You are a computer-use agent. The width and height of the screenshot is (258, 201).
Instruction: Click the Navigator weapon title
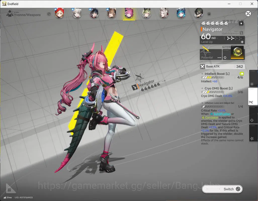click(x=212, y=29)
